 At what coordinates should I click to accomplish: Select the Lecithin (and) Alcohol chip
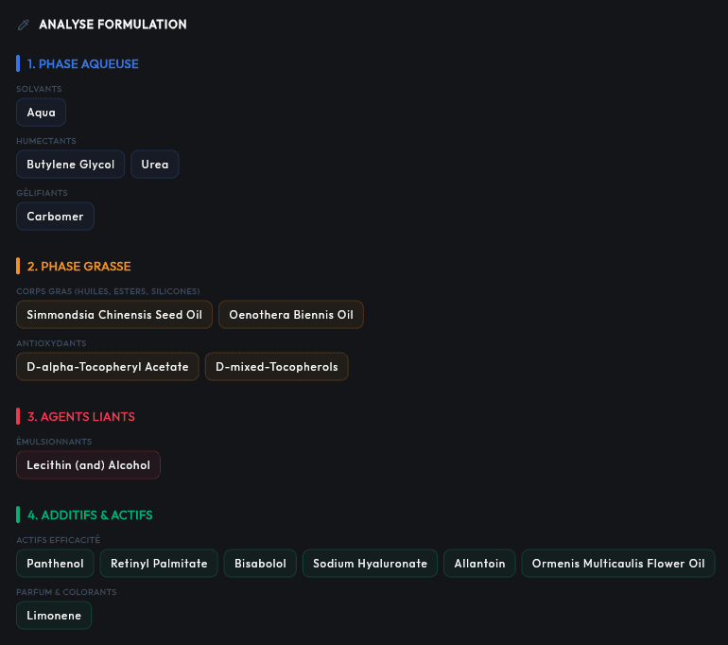[88, 465]
